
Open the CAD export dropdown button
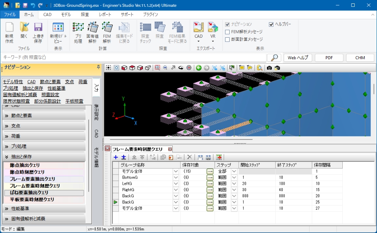click(199, 33)
